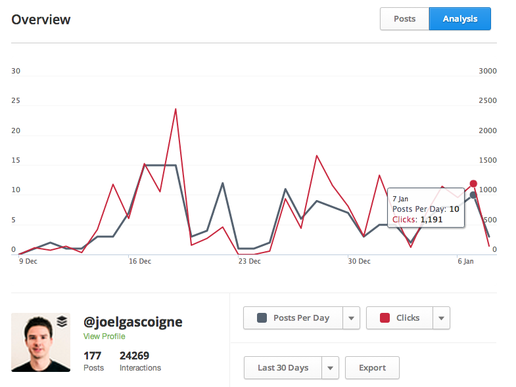Screen dimensions: 516x387
Task: Expand the Last 30 Days dropdown arrow
Action: coord(331,367)
